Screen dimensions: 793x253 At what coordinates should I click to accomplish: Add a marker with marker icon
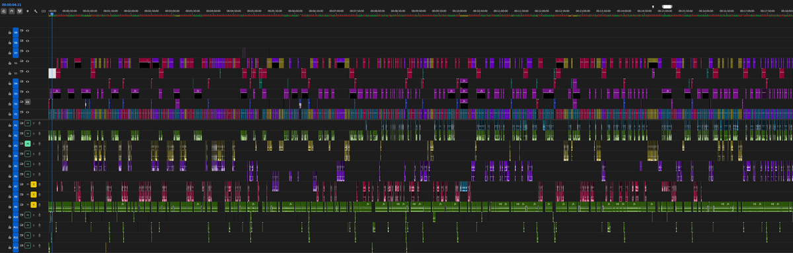tap(27, 11)
